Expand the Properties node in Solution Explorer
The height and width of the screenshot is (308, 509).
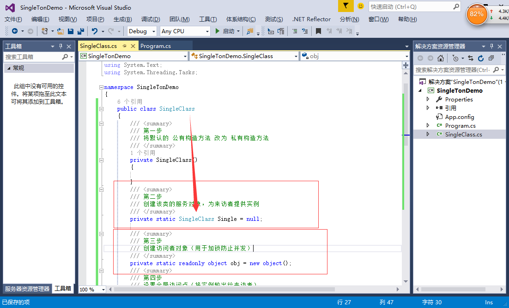428,99
